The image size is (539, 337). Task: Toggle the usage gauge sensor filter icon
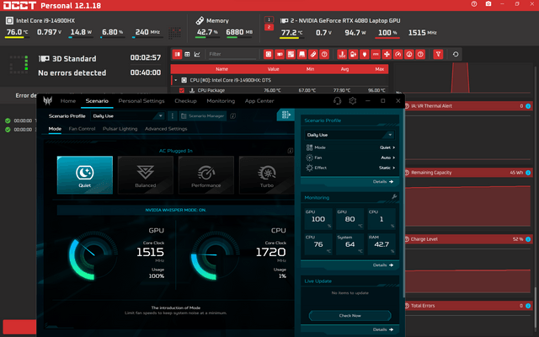click(398, 54)
